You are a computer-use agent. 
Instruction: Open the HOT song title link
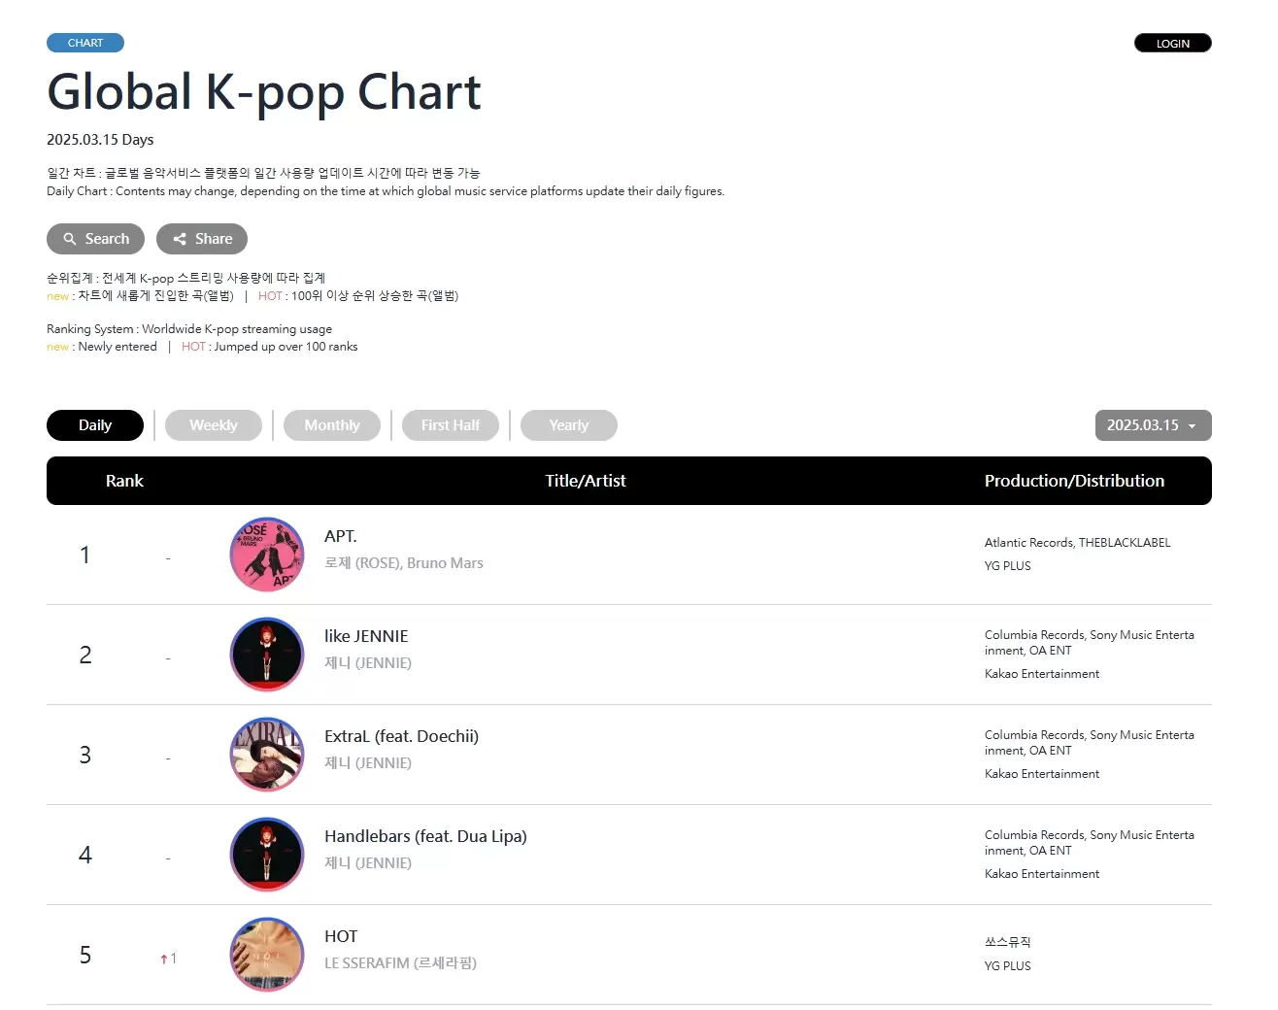(x=341, y=936)
